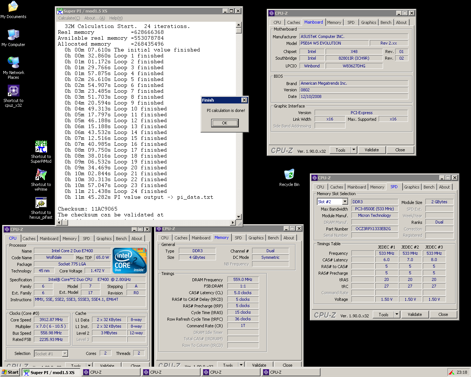This screenshot has width=471, height=377.
Task: Click the system tray icon beside the clock
Action: pos(451,372)
